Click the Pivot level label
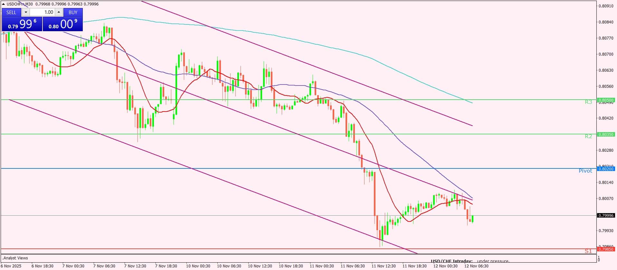This screenshot has width=617, height=270. pos(585,171)
